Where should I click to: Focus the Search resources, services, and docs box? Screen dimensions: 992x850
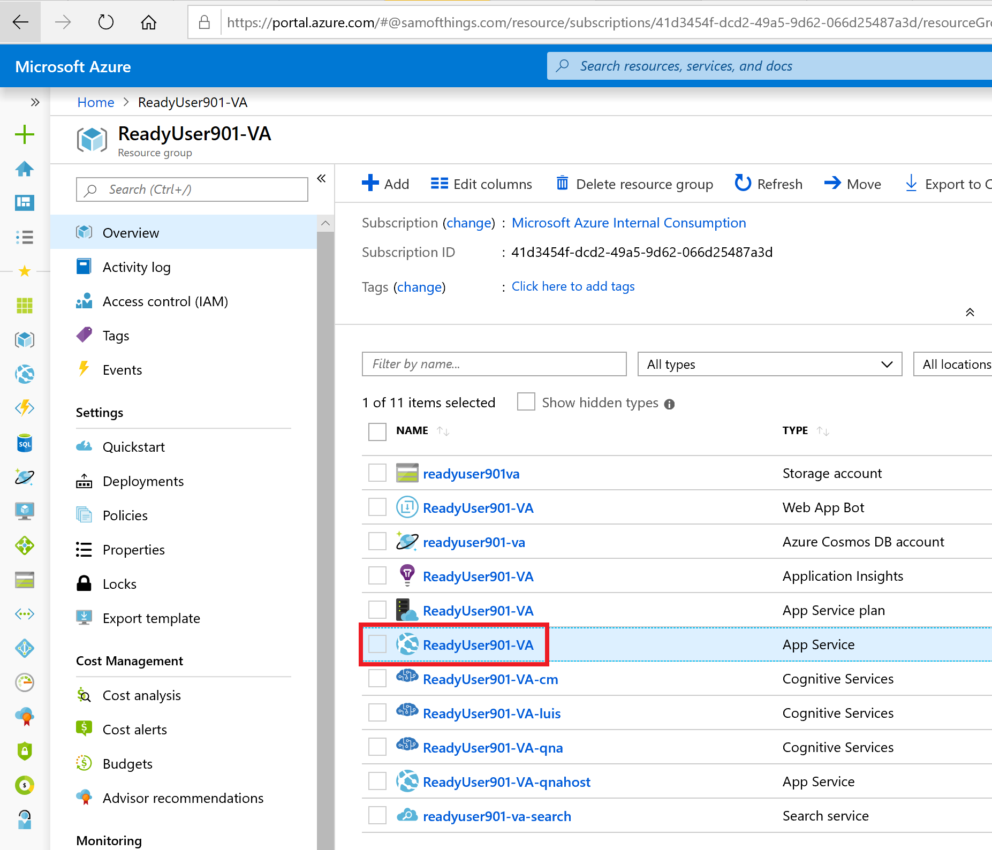tap(769, 66)
